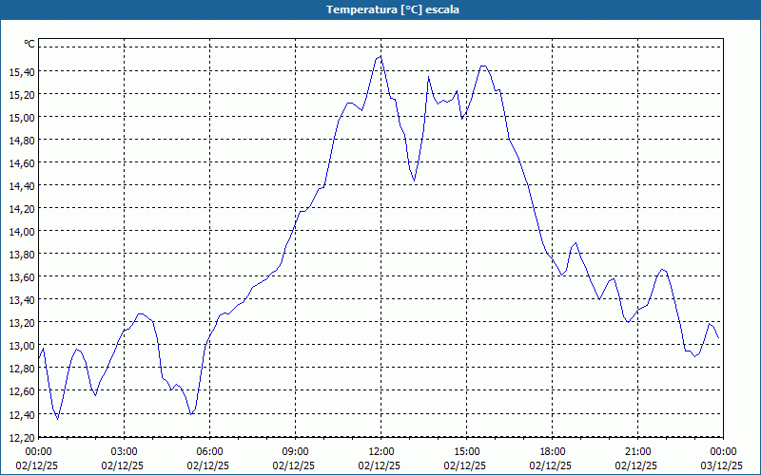
Task: Click the 13,00 y-axis label
Action: pyautogui.click(x=21, y=346)
